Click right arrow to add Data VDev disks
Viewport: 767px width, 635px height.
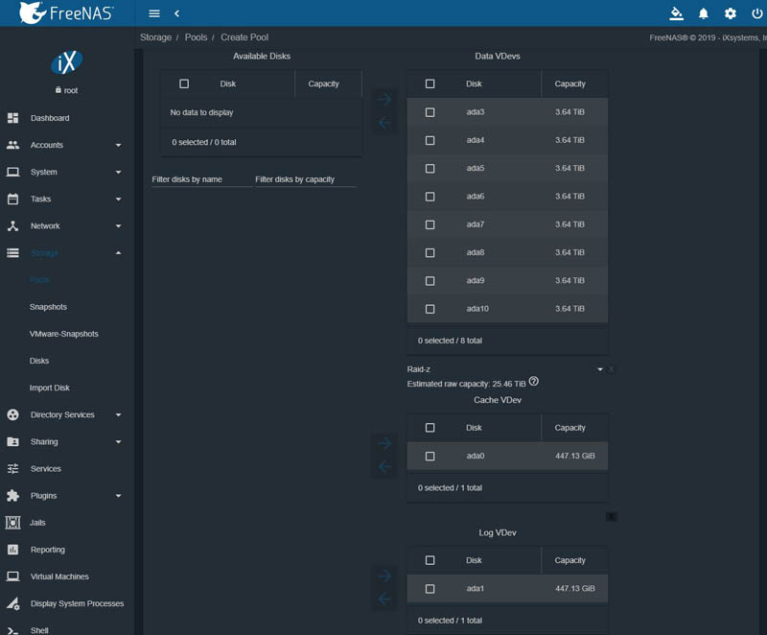384,99
